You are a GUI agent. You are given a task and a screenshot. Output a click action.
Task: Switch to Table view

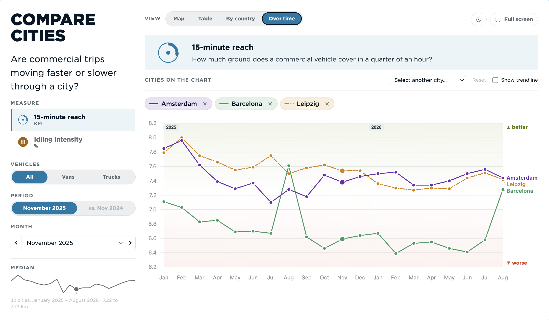click(205, 19)
